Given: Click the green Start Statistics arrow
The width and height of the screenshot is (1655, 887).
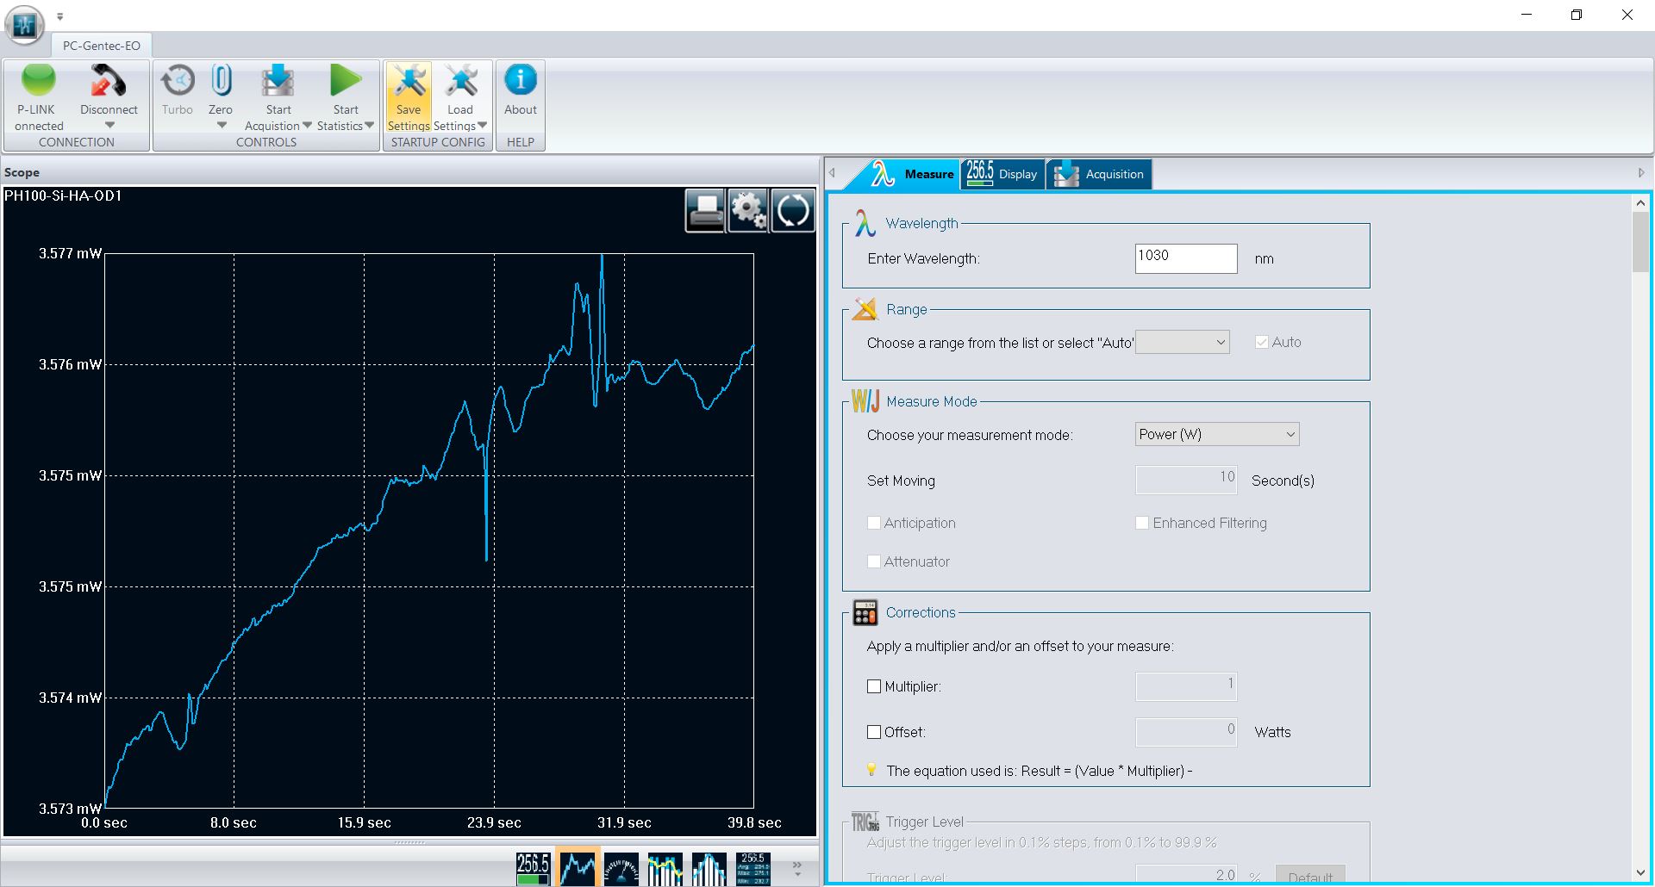Looking at the screenshot, I should [x=346, y=82].
